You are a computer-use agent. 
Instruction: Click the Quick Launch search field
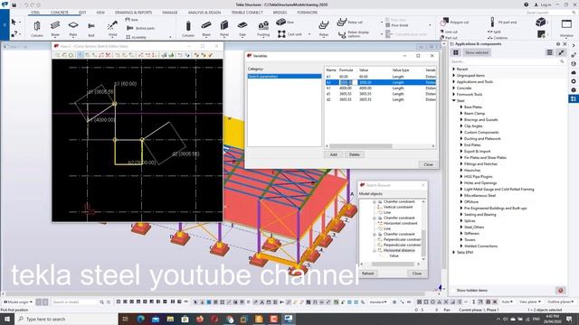tap(548, 13)
